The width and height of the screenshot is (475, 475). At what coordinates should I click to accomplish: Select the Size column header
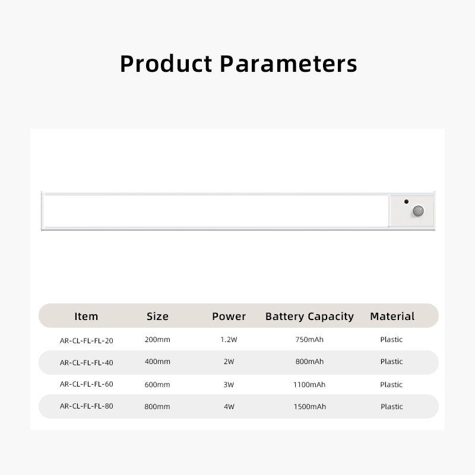[157, 316]
